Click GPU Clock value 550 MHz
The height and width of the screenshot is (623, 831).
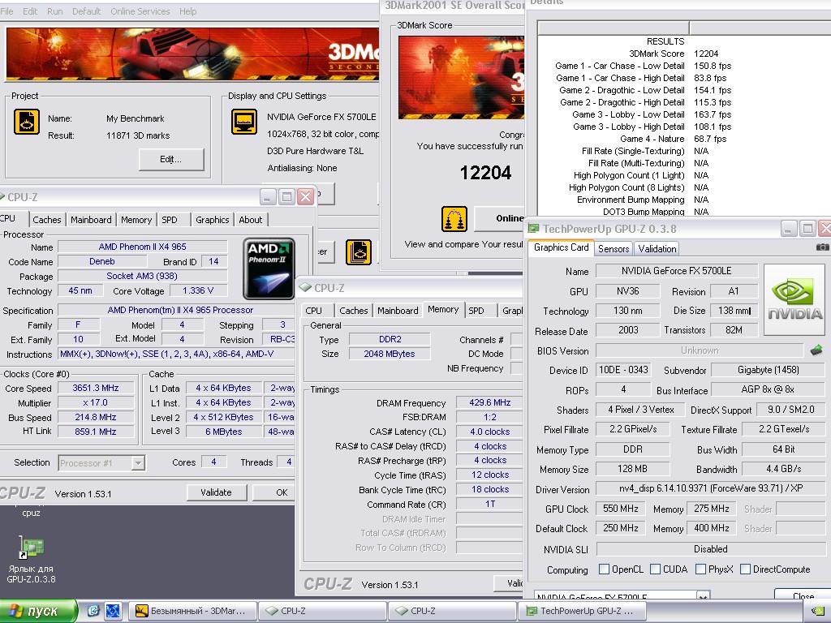pyautogui.click(x=621, y=509)
